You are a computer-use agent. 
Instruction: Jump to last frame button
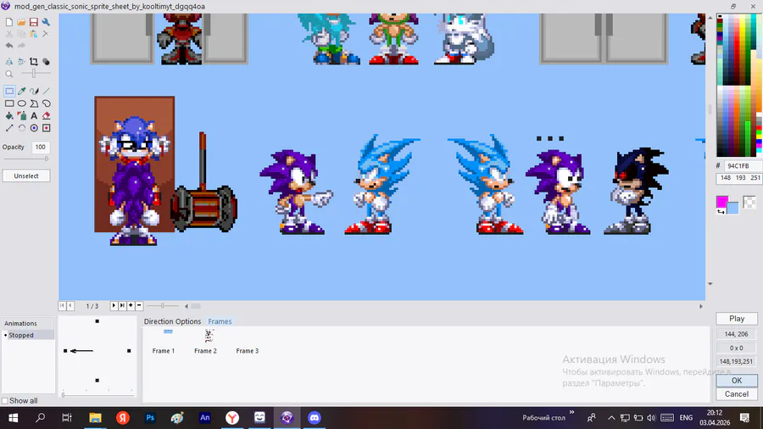tap(122, 305)
